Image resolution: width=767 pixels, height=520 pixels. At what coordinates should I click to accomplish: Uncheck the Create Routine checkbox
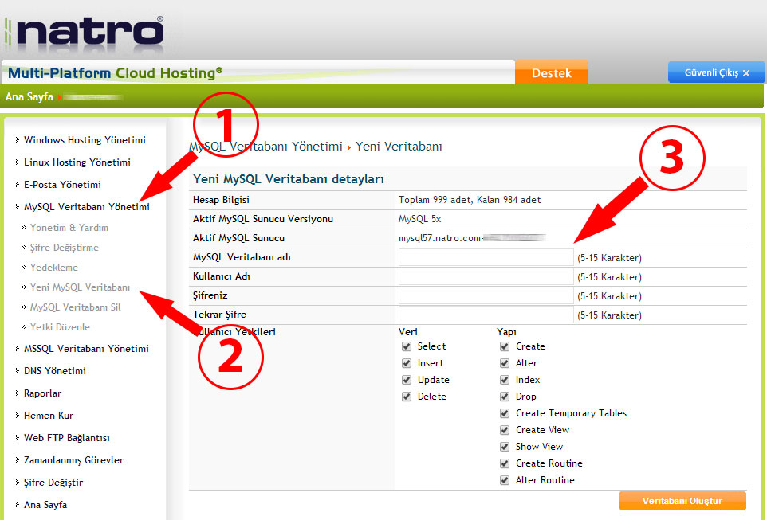[505, 463]
